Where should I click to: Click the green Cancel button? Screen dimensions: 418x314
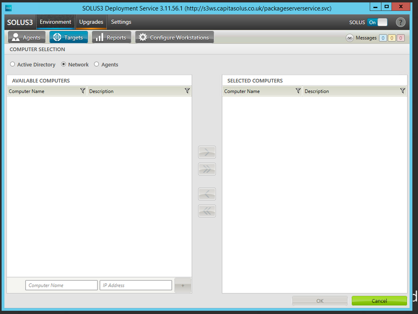[x=380, y=301]
